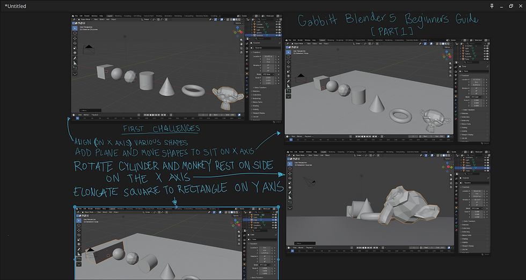Expand Delta Transform in top-right properties panel
526x280 pixels.
click(x=468, y=110)
